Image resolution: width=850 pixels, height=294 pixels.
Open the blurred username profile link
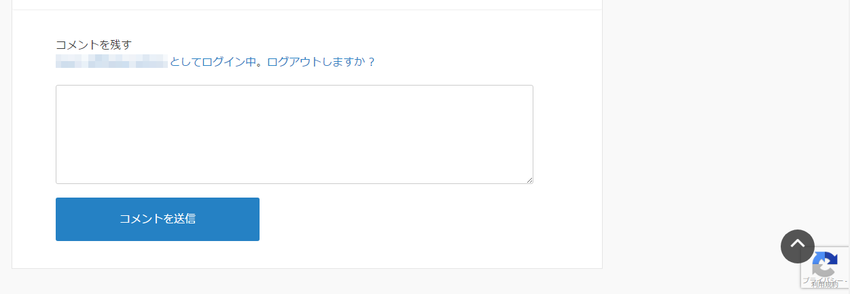coord(111,62)
